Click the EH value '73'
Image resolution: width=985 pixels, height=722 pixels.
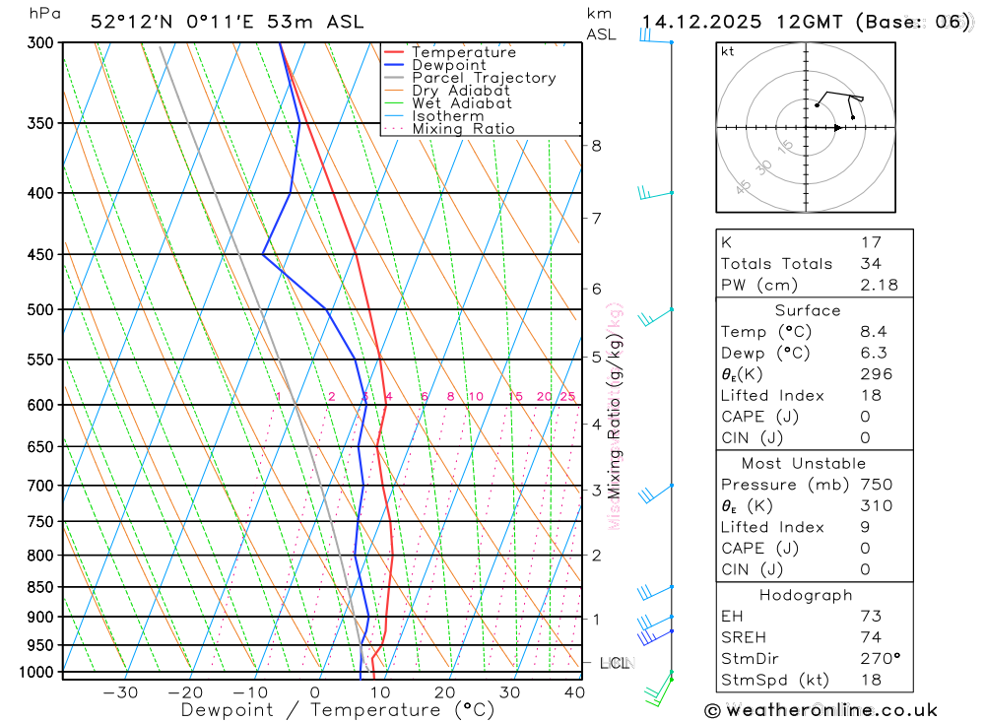(x=872, y=617)
